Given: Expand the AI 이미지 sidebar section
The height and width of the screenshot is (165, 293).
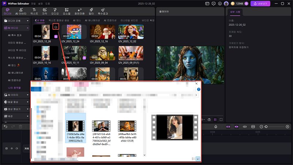Looking at the screenshot, I should pyautogui.click(x=28, y=95).
